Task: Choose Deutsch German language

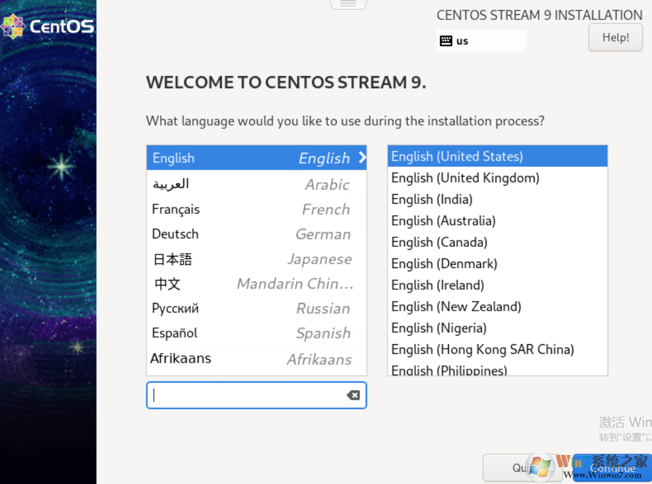Action: [256, 235]
